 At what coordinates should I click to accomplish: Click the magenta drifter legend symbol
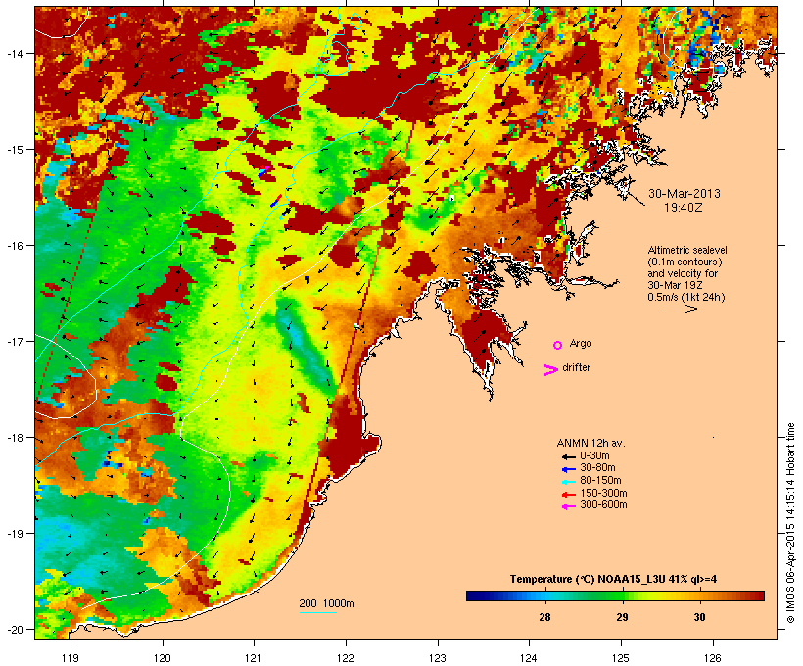(550, 370)
